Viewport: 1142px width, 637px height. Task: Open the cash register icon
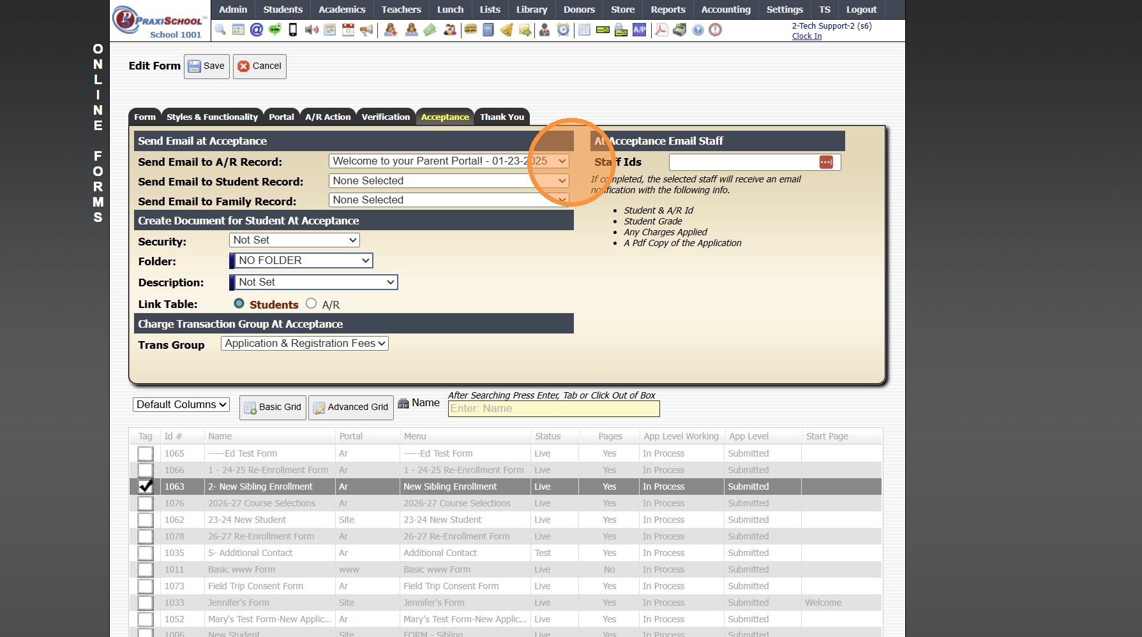pos(680,30)
